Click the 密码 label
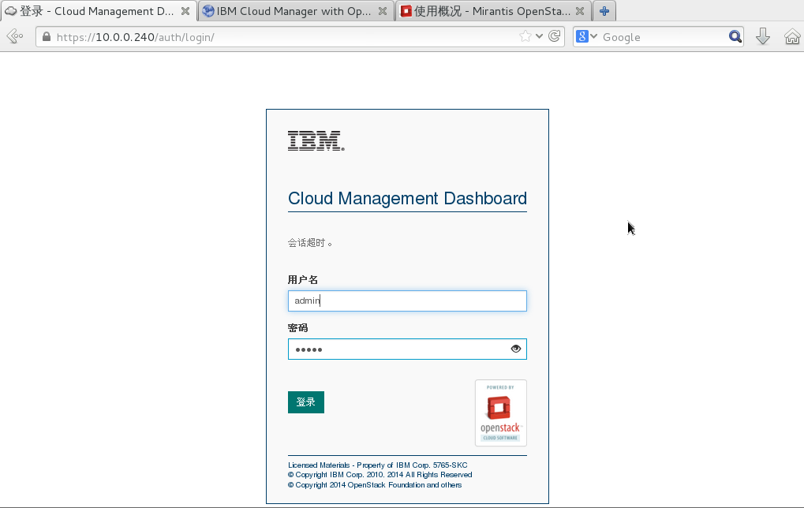Image resolution: width=804 pixels, height=508 pixels. click(x=298, y=328)
